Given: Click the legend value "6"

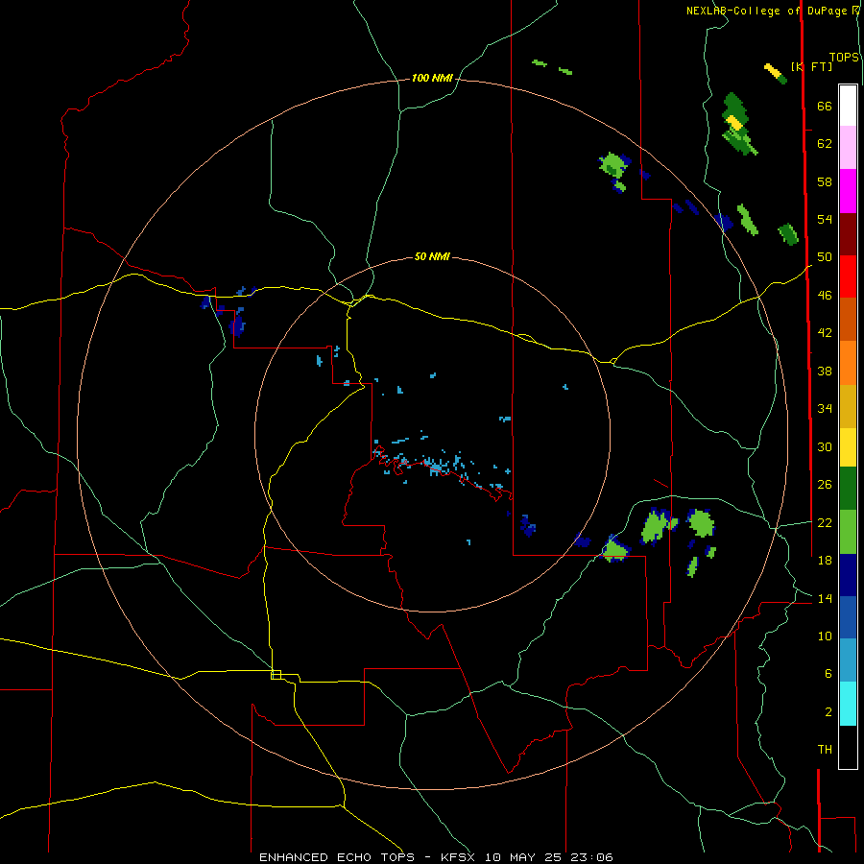Looking at the screenshot, I should 828,674.
